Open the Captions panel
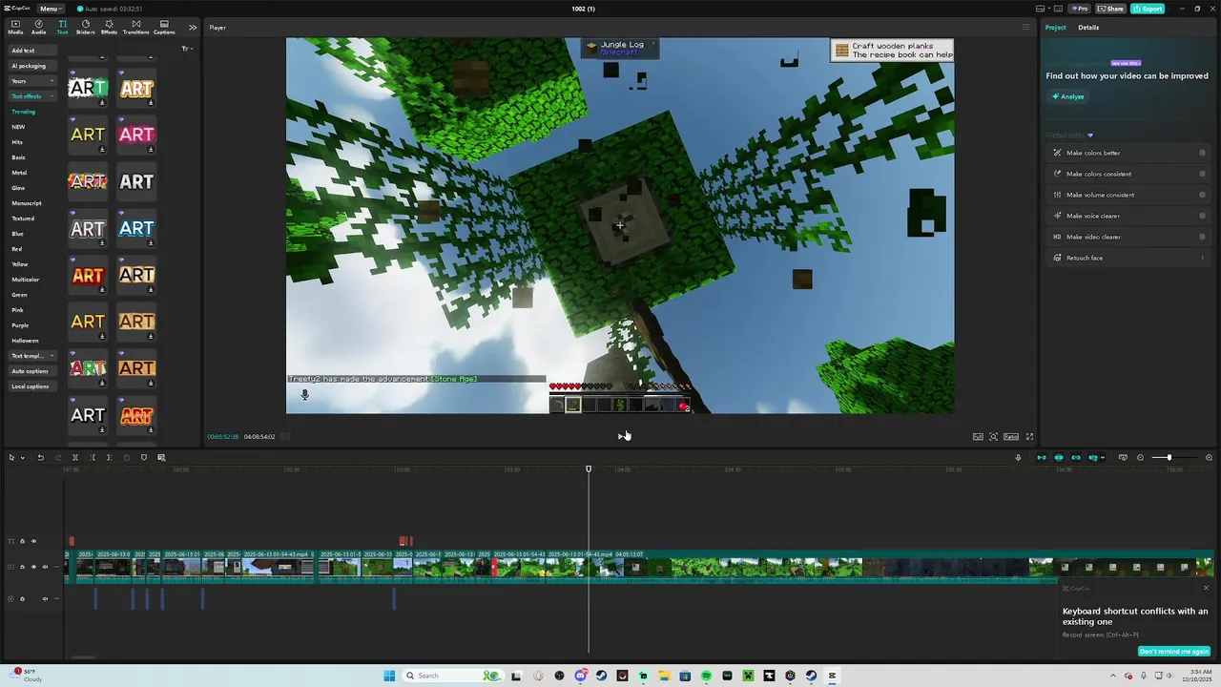The width and height of the screenshot is (1221, 687). coord(164,27)
